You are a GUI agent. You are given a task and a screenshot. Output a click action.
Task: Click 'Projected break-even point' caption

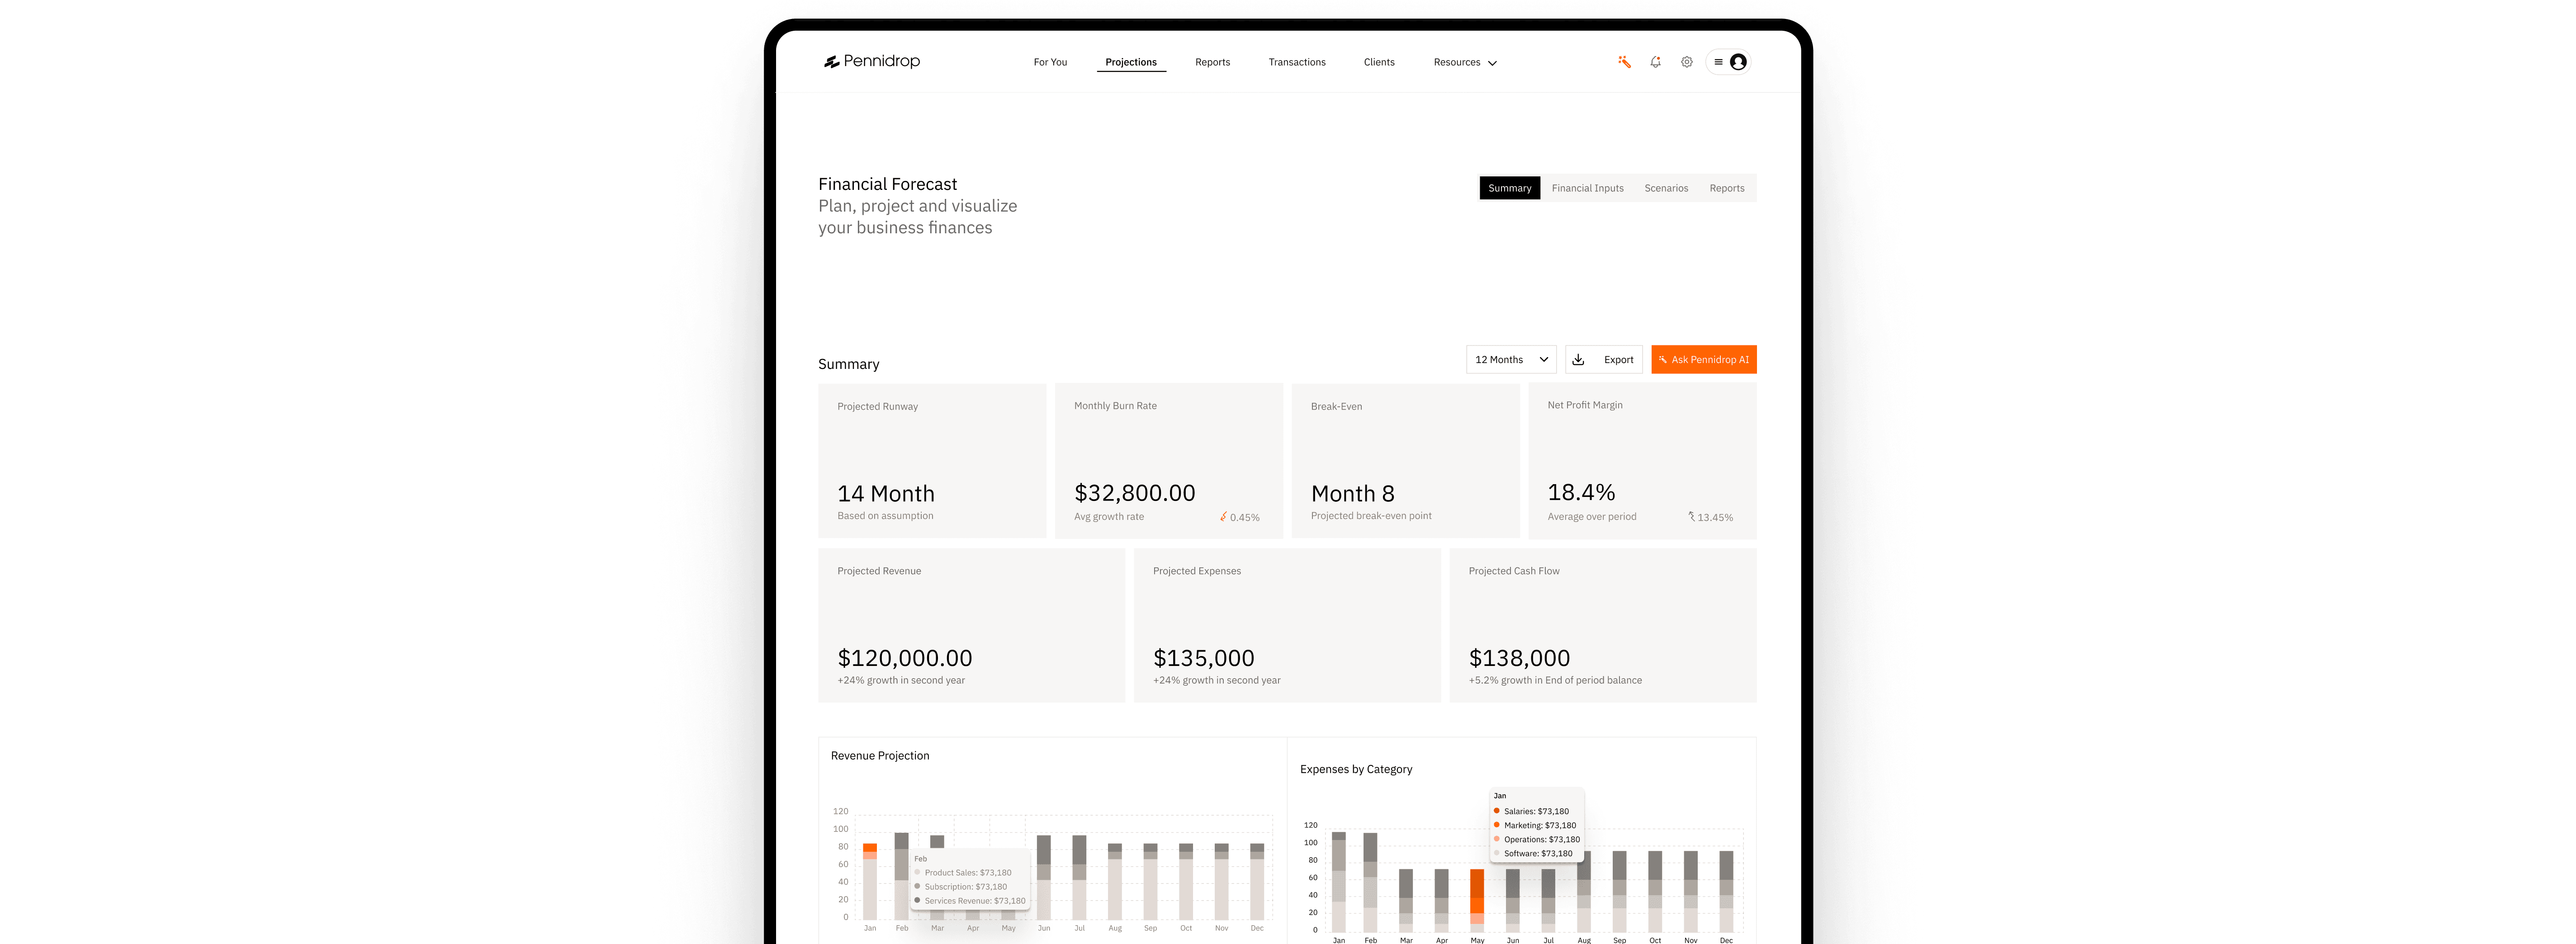pos(1371,516)
